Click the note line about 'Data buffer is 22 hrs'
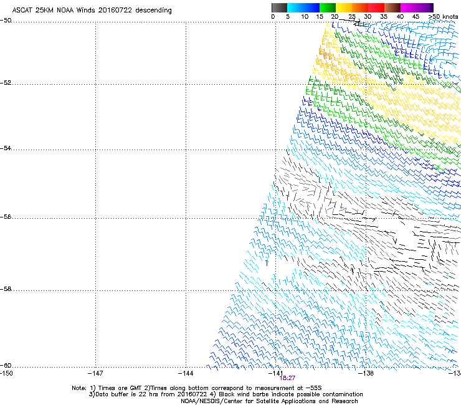Viewport: 461px width, 405px height. pos(226,394)
